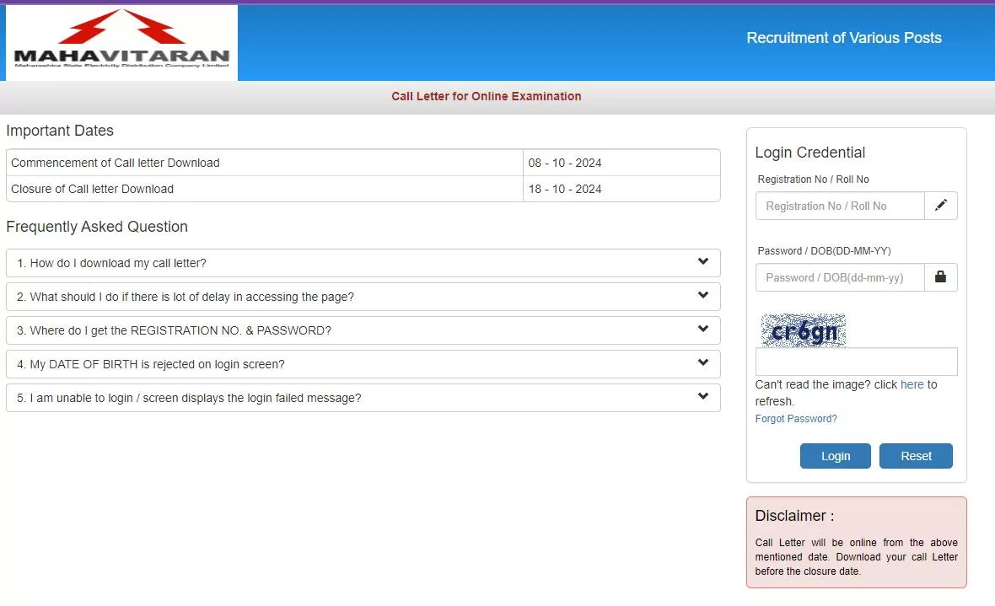Click the date cell '08 - 10 - 2024'
Screen dimensions: 995x606
pos(621,163)
